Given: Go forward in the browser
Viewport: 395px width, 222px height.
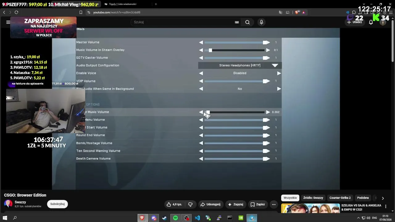Looking at the screenshot, I should tap(10, 12).
